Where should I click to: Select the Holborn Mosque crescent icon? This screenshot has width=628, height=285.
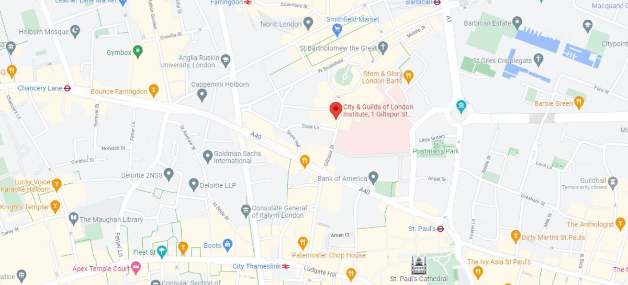pyautogui.click(x=75, y=31)
